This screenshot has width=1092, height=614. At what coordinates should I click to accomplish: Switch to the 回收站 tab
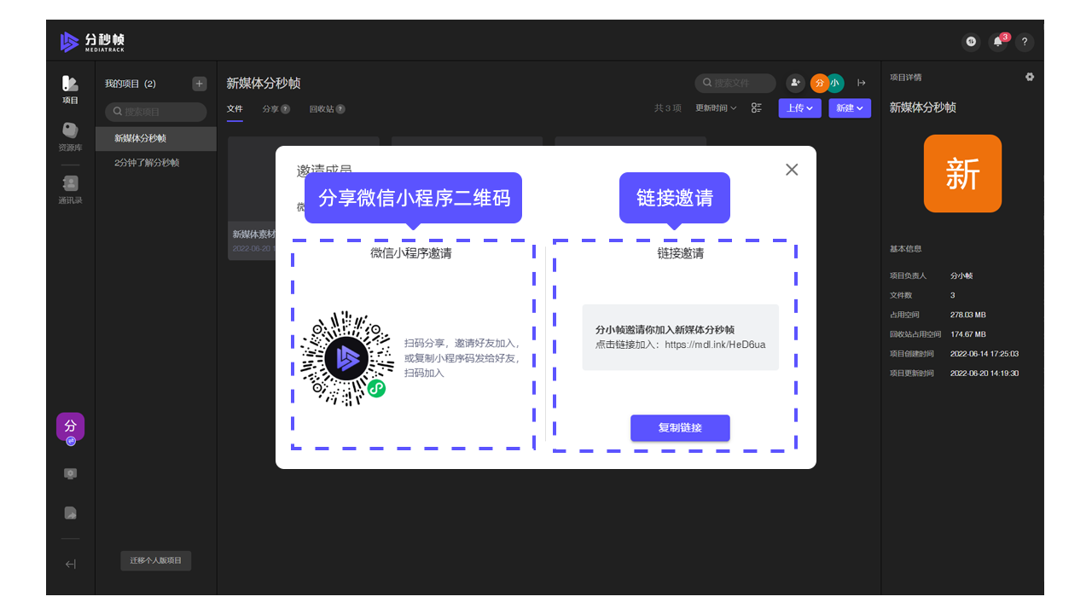pyautogui.click(x=322, y=109)
